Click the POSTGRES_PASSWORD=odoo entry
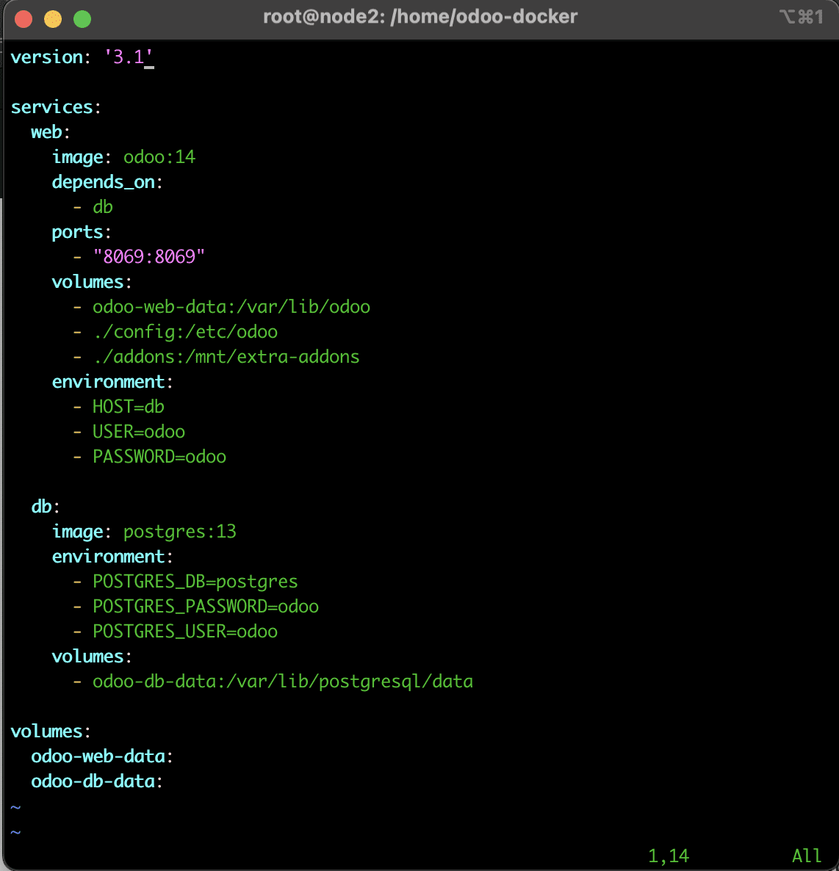The height and width of the screenshot is (871, 839). coord(205,606)
